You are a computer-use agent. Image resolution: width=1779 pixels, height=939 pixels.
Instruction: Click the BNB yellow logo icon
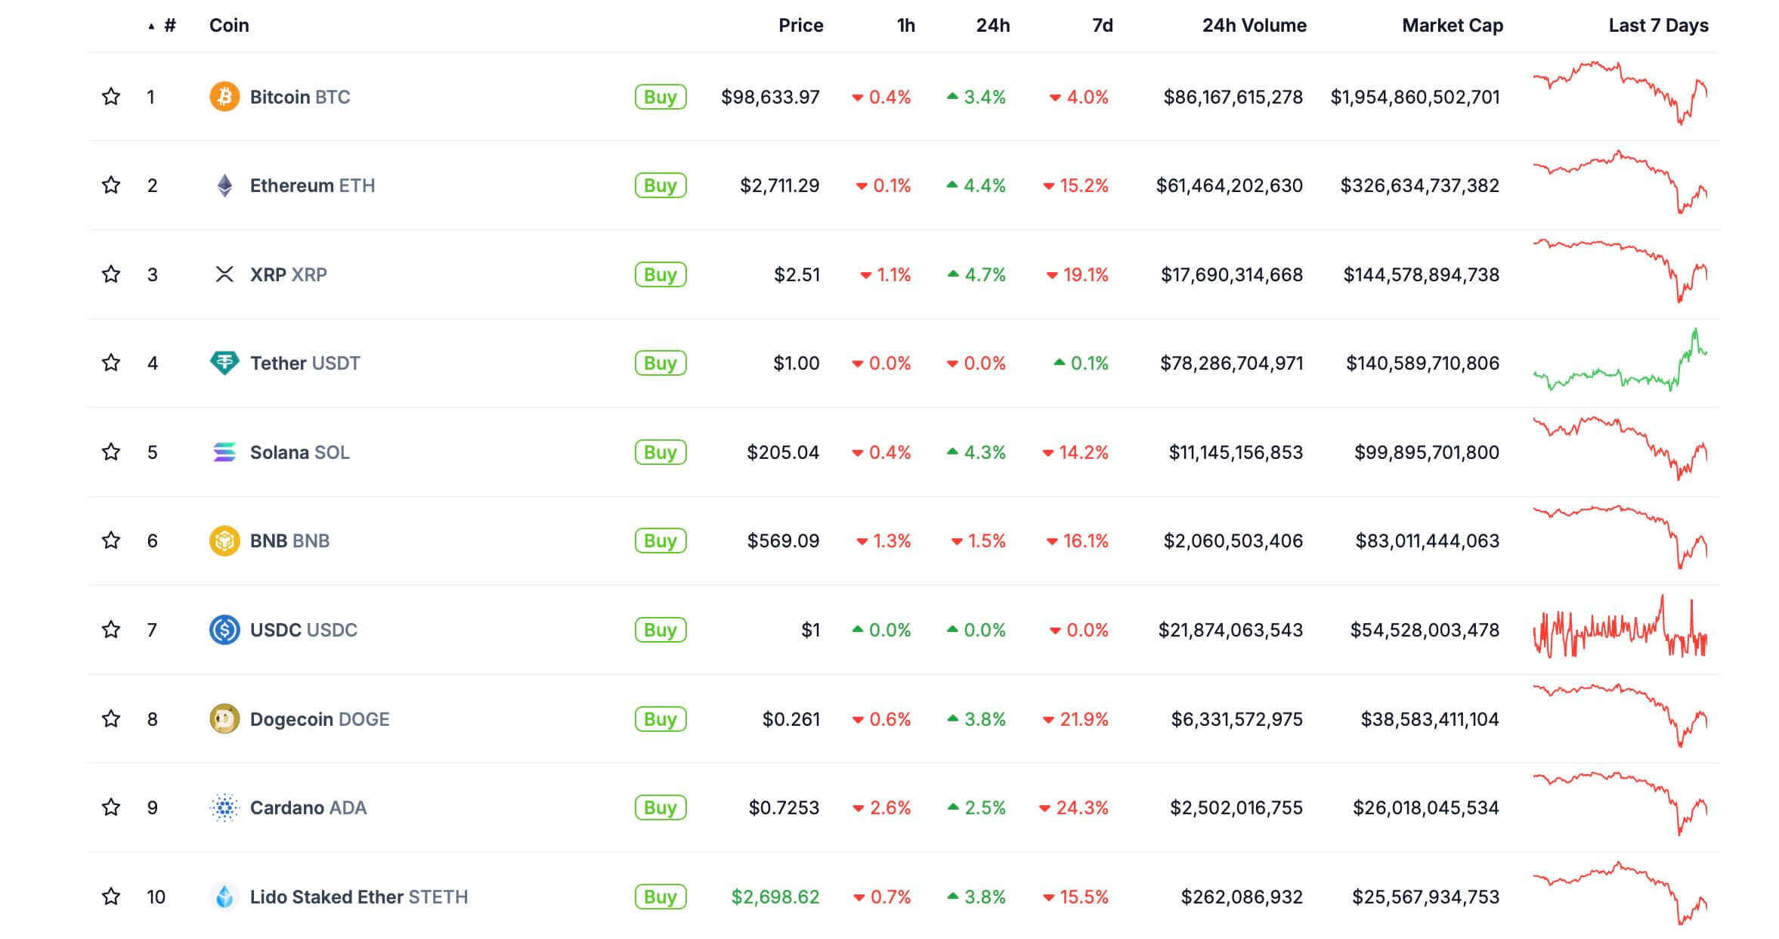(x=224, y=541)
